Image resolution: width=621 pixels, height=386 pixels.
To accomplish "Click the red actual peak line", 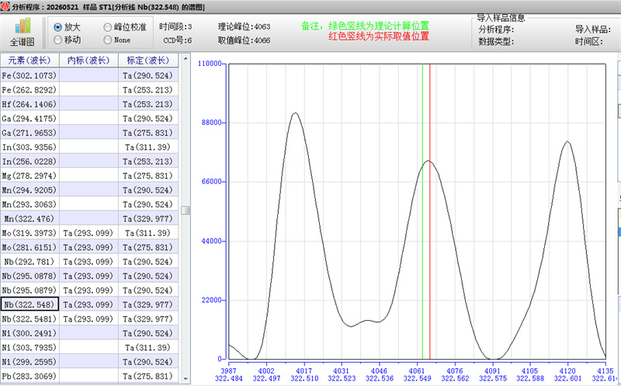I will 430,211.
